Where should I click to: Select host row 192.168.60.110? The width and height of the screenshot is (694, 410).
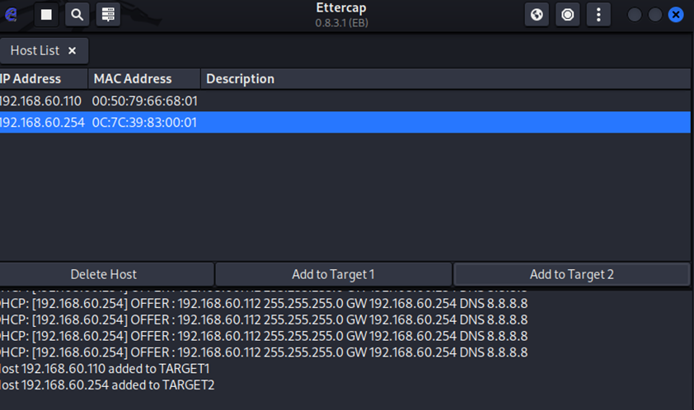tap(345, 100)
